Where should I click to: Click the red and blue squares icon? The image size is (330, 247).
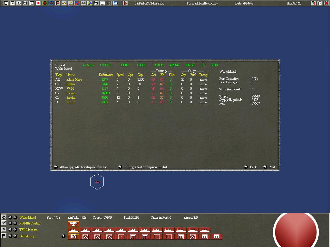pyautogui.click(x=77, y=3)
